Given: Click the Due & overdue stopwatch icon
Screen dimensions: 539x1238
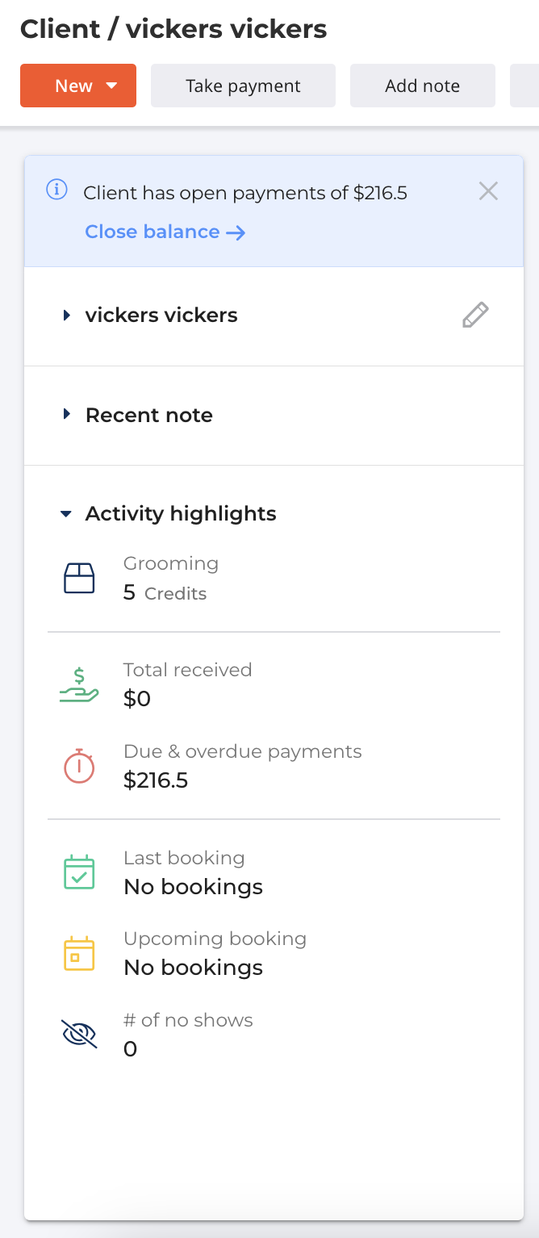Looking at the screenshot, I should coord(79,766).
